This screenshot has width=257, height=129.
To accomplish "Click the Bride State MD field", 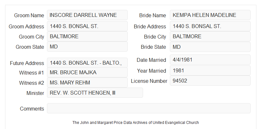I will (210, 47).
